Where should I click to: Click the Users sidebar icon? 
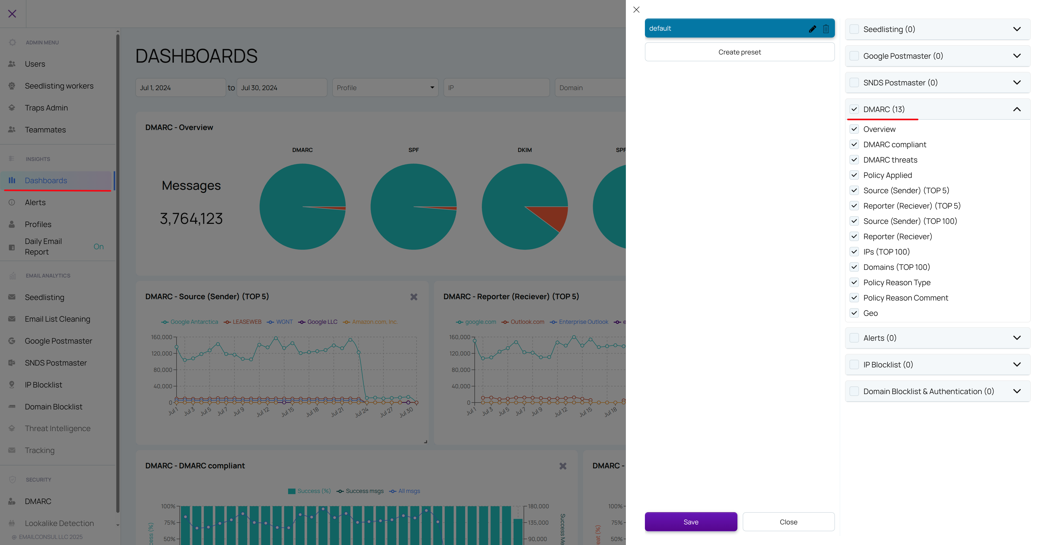pyautogui.click(x=12, y=64)
